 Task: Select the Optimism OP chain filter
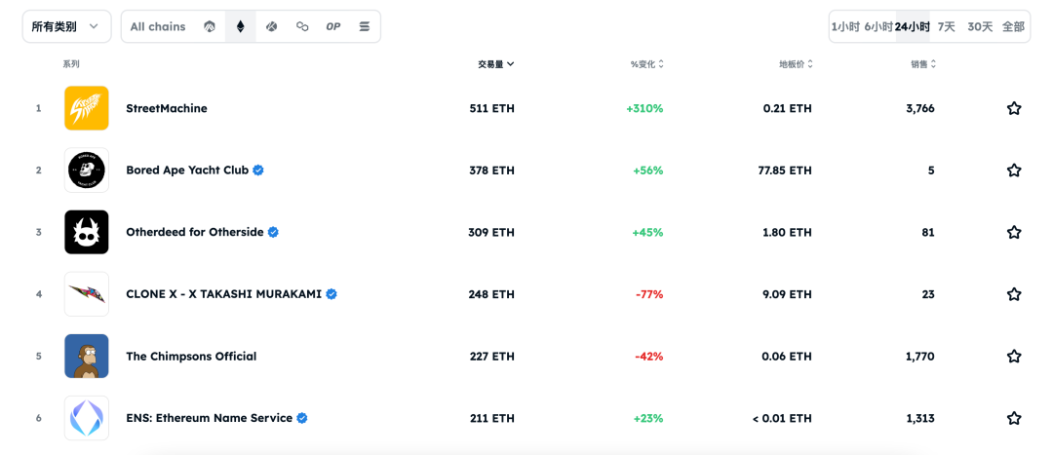click(333, 26)
